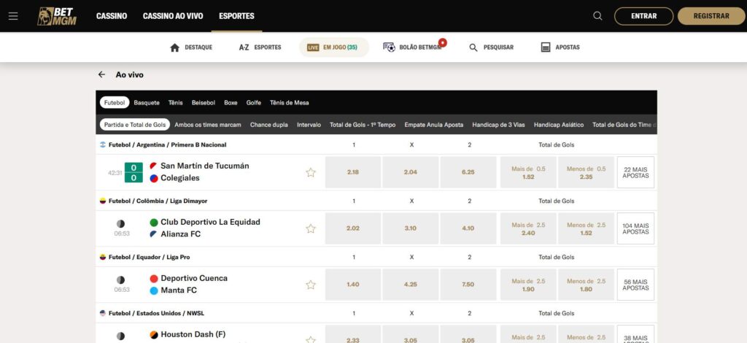
Task: Click Colômbia flag league icon
Action: [x=102, y=201]
